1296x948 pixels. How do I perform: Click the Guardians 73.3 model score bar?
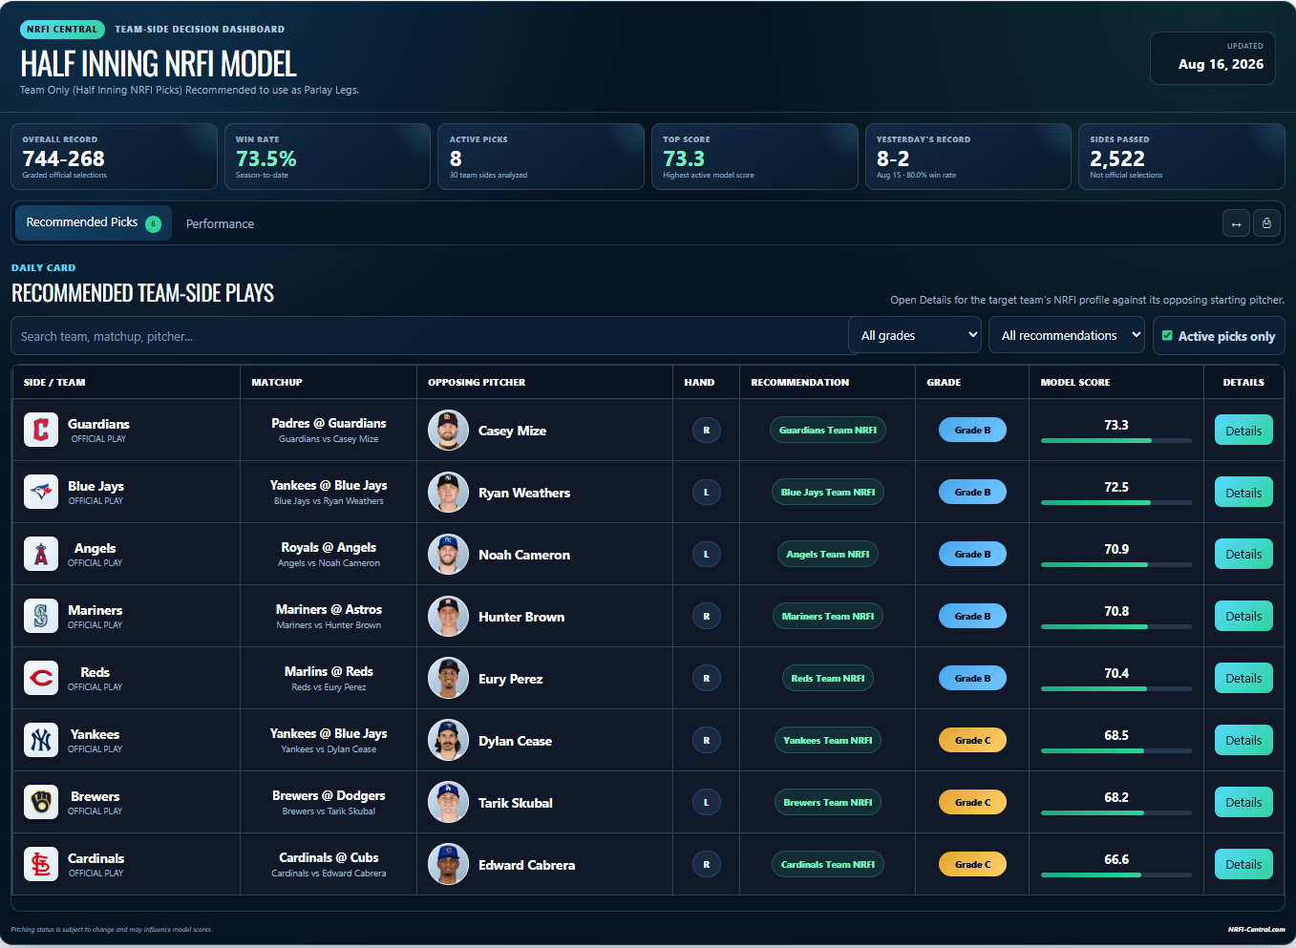click(1116, 440)
